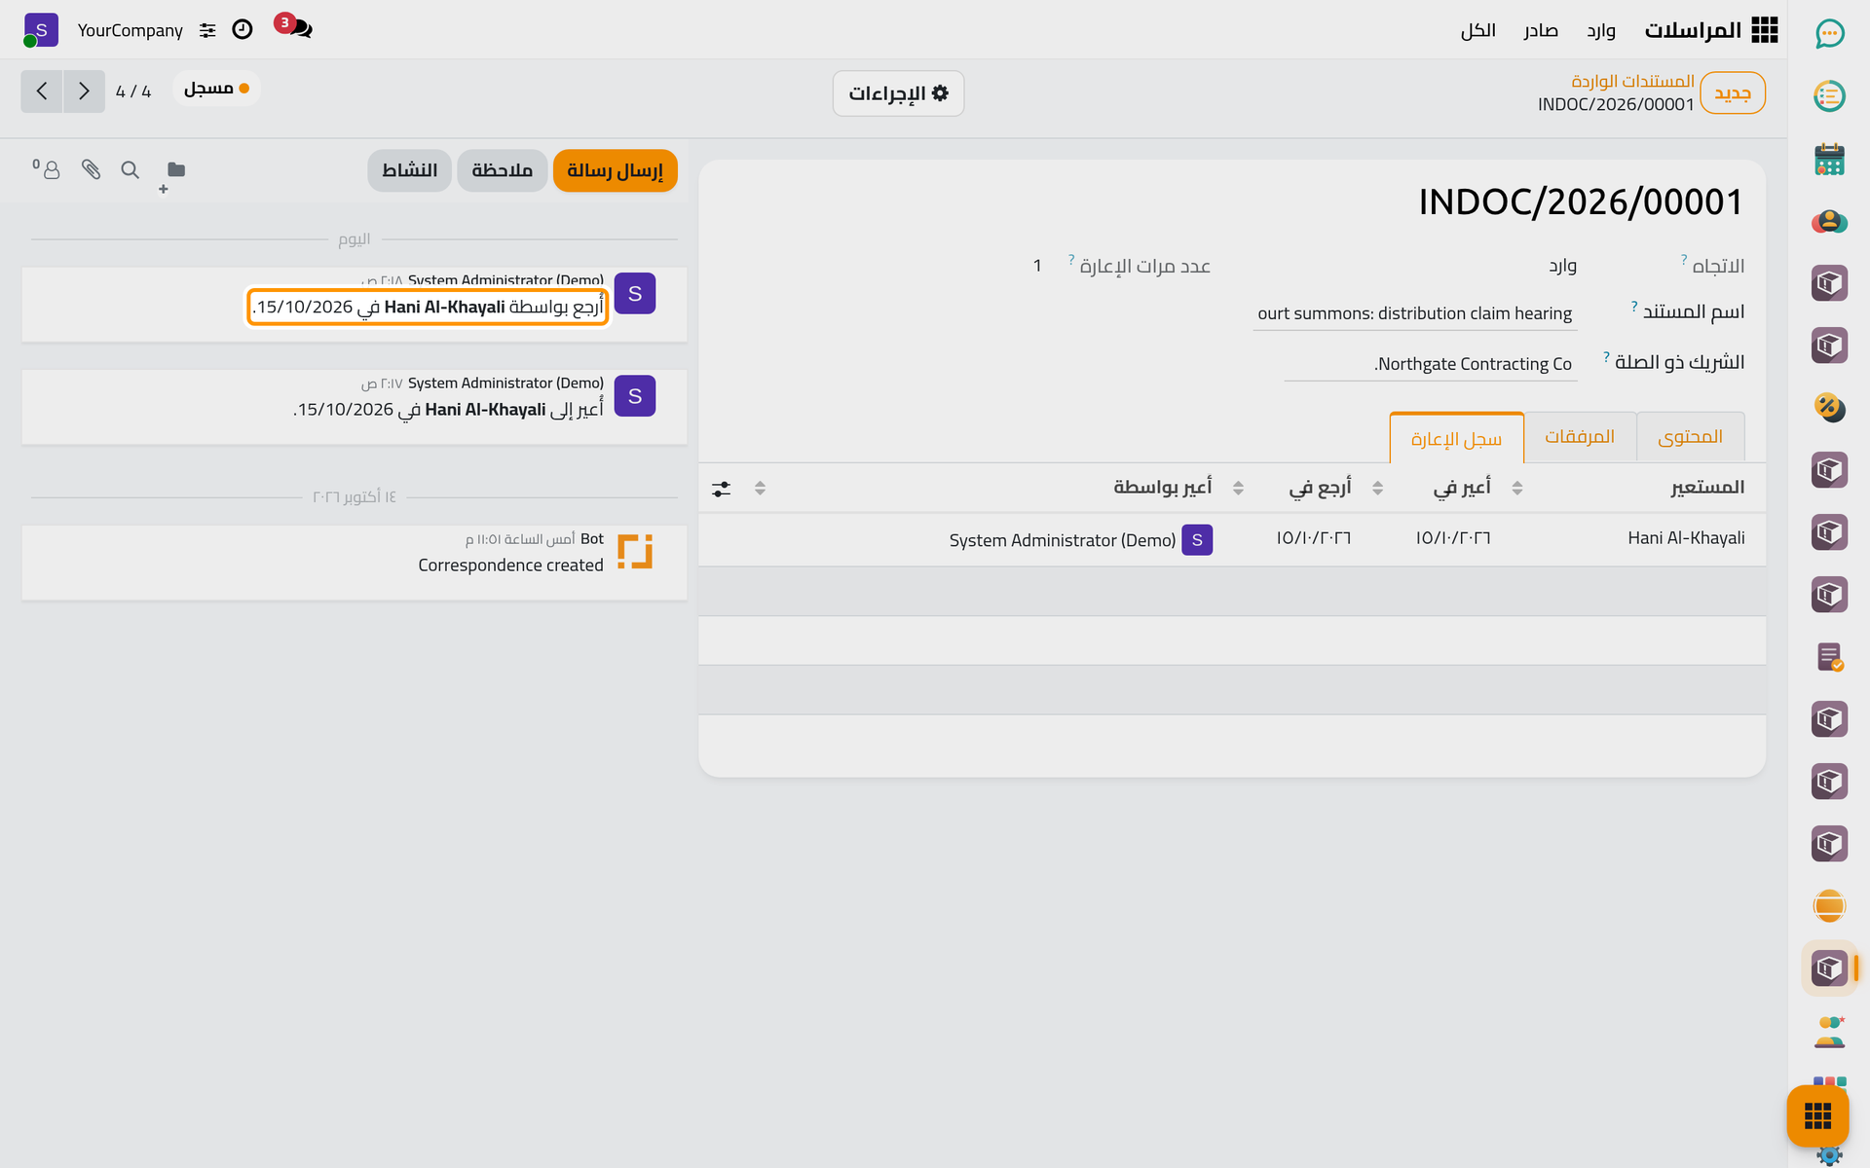Click the user avatar S in top bar
Viewport: 1870px width, 1168px height.
[41, 30]
